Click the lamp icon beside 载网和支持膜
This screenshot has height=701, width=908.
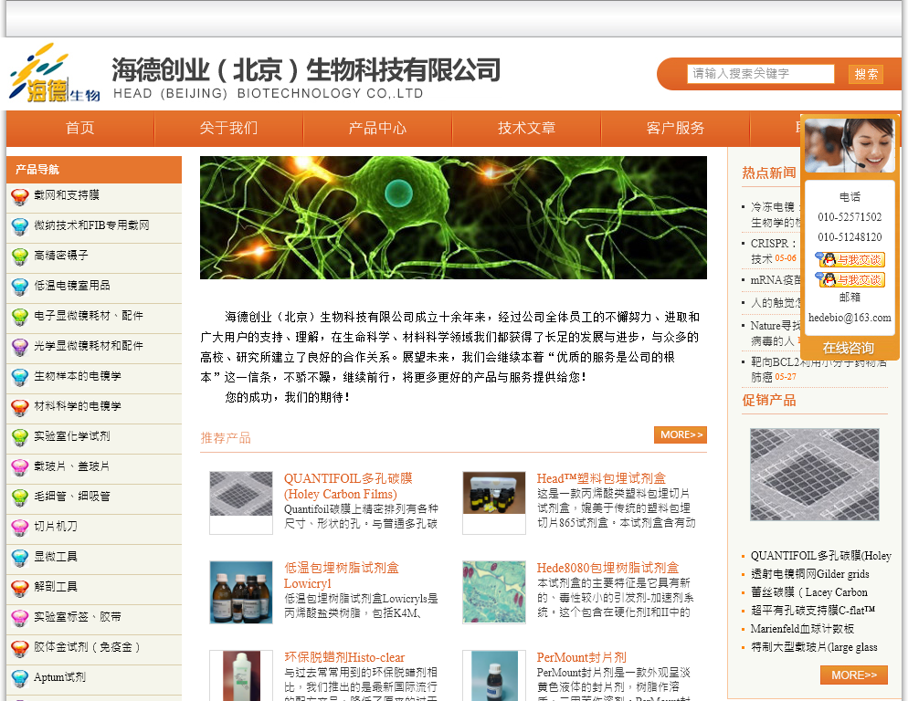pyautogui.click(x=19, y=196)
